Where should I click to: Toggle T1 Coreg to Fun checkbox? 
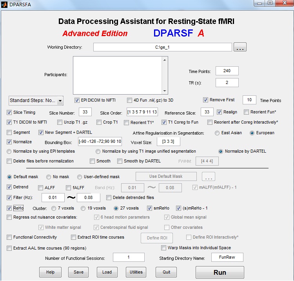pyautogui.click(x=164, y=122)
